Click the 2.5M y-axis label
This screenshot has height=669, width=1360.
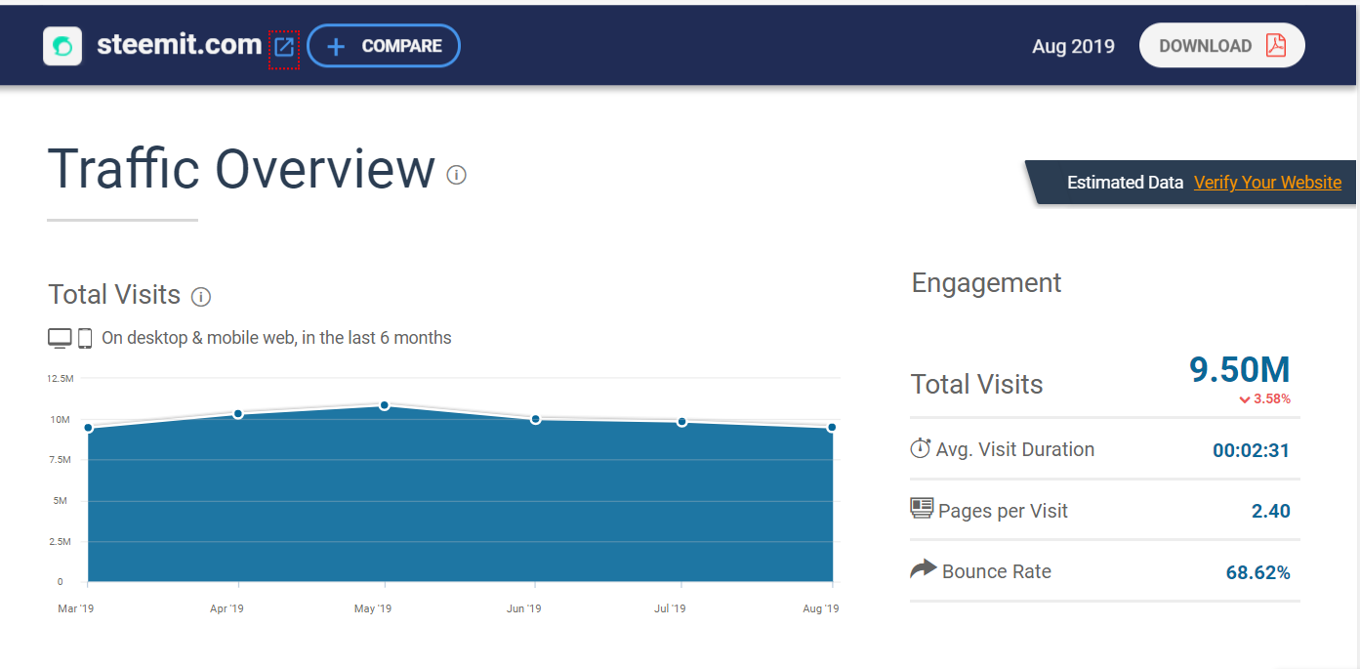click(x=60, y=542)
